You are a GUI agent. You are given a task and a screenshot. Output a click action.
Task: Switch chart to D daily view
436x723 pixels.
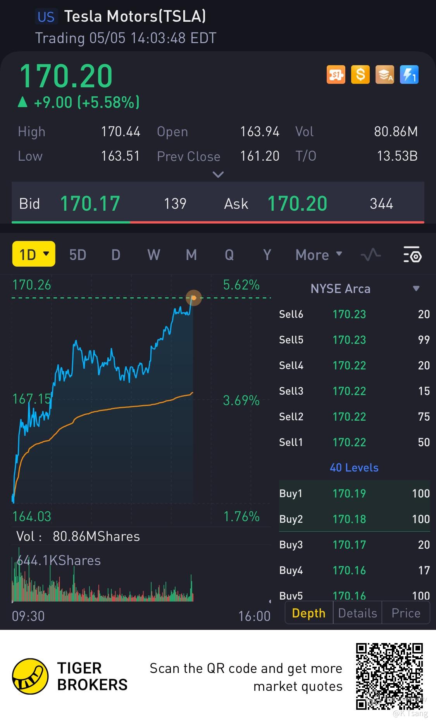(x=115, y=255)
